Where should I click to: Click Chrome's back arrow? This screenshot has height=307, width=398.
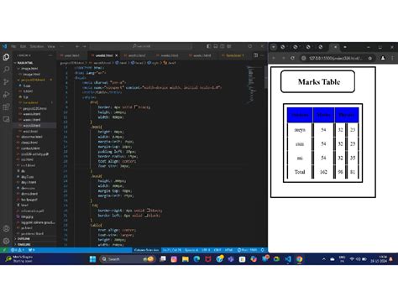tap(274, 58)
